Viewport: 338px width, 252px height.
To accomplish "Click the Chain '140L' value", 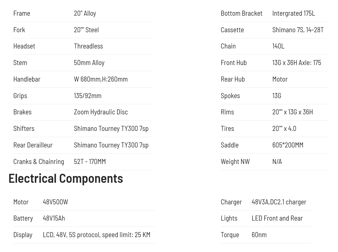I will pos(278,46).
